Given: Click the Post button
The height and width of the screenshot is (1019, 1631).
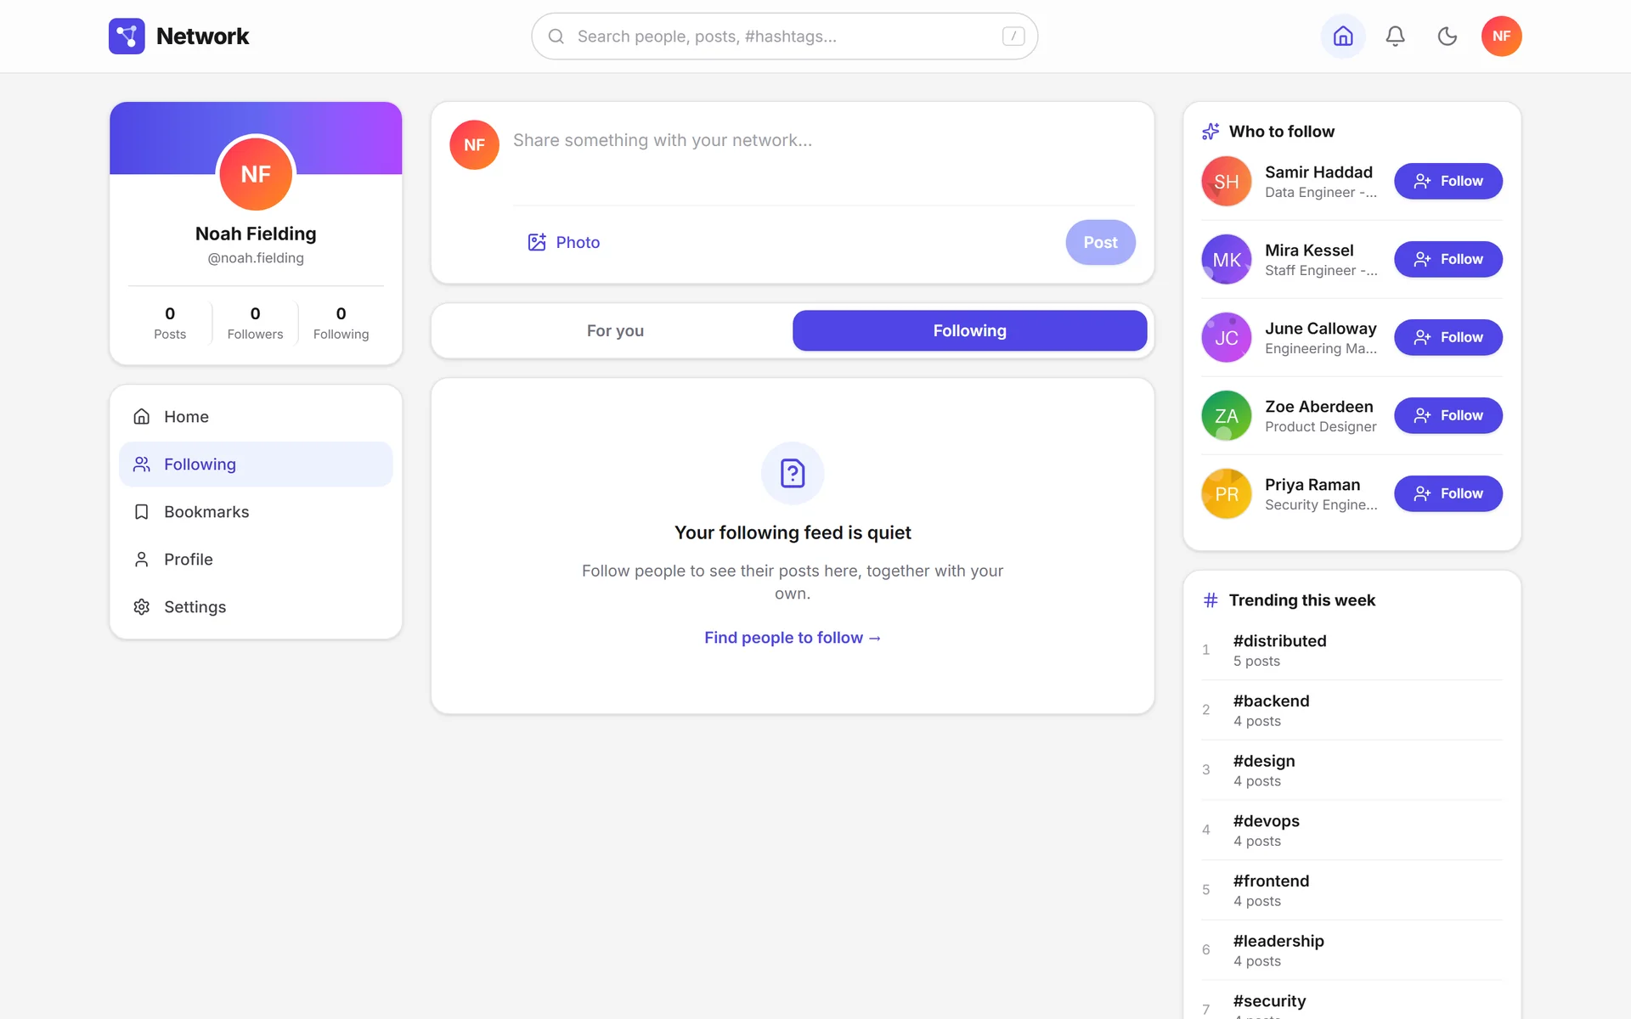Looking at the screenshot, I should pos(1100,242).
